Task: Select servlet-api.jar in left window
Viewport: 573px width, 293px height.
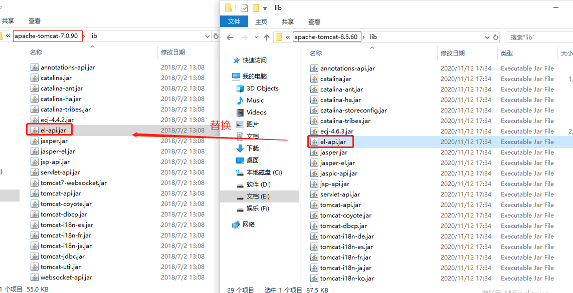Action: pos(60,172)
